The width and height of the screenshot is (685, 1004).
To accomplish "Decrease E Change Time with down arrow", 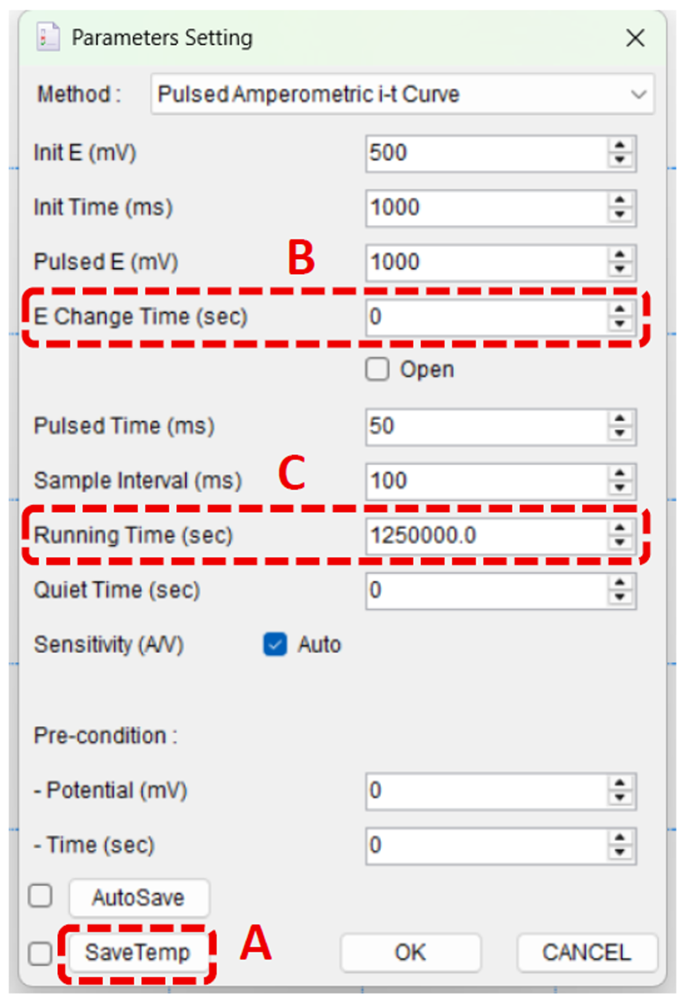I will (x=620, y=324).
